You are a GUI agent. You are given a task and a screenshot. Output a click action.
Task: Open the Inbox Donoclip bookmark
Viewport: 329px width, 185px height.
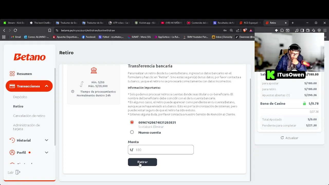coord(222,37)
